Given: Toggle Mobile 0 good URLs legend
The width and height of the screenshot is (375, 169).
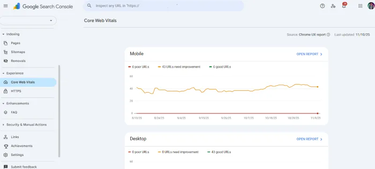Looking at the screenshot, I should (x=220, y=67).
